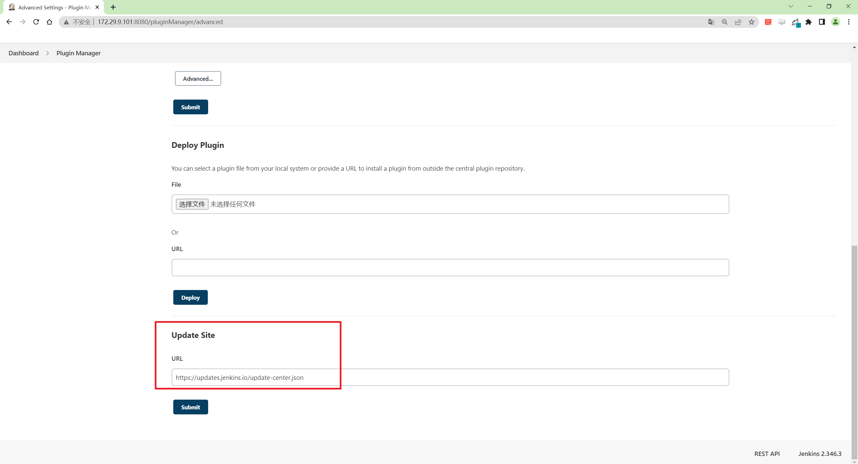Bookmark this page with the star

click(751, 22)
